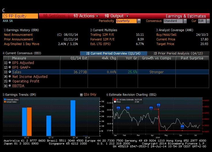This screenshot has height=152, width=212.
Task: Click the Growth vs Comps column header
Action: pyautogui.click(x=157, y=58)
